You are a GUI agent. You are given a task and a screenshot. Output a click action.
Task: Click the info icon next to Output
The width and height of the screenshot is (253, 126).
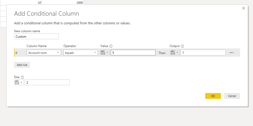[x=182, y=46]
